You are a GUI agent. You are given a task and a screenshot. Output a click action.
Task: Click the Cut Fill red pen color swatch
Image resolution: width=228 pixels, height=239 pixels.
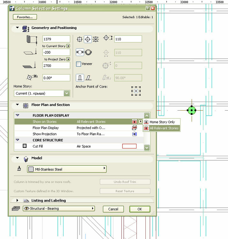click(129, 146)
